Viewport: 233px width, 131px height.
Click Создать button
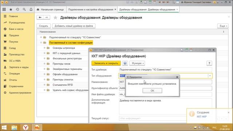(x=44, y=26)
